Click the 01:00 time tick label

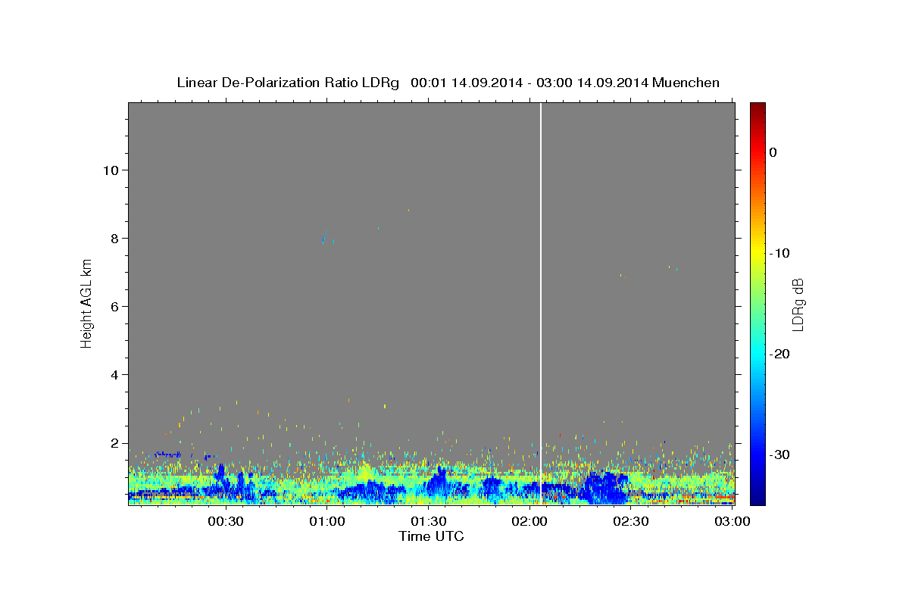[x=326, y=521]
